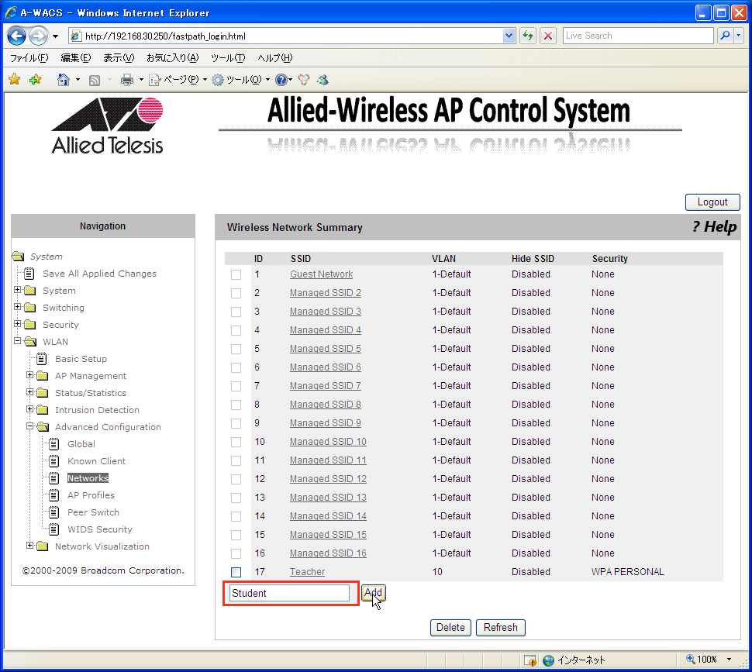Click the Live Search input box
The width and height of the screenshot is (752, 672).
pos(638,36)
